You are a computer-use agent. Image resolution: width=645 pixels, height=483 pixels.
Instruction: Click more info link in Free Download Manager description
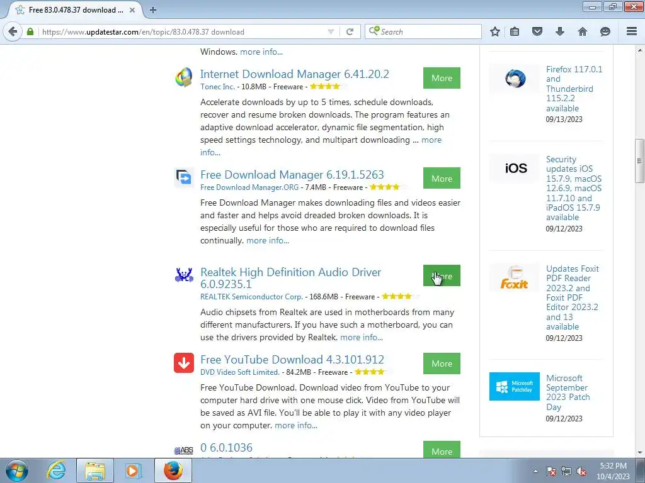point(267,240)
